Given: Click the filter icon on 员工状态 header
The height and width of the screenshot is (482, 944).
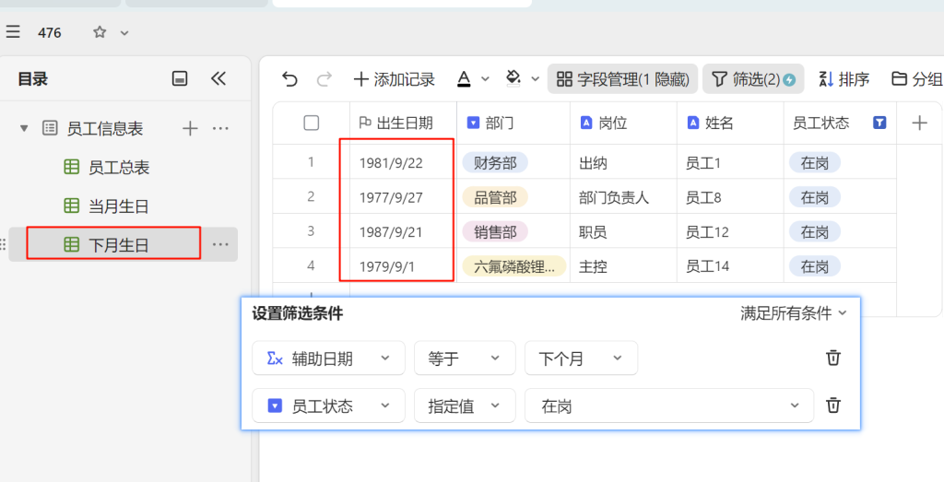Looking at the screenshot, I should pos(879,123).
